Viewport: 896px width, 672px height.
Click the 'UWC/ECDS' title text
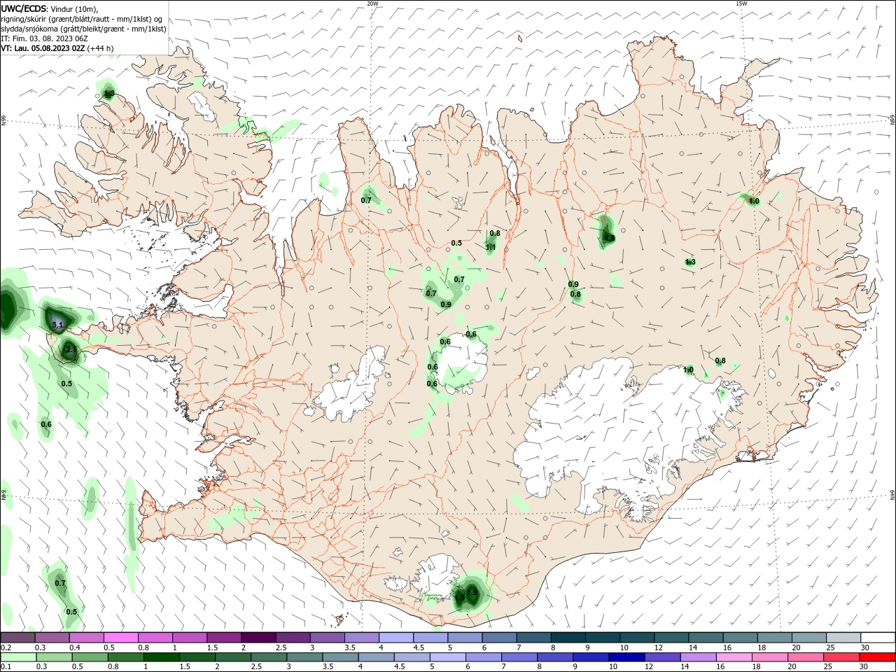click(x=23, y=8)
